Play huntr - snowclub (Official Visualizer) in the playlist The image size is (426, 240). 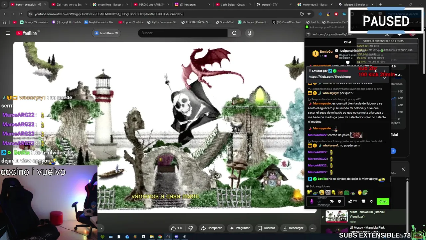click(x=363, y=216)
